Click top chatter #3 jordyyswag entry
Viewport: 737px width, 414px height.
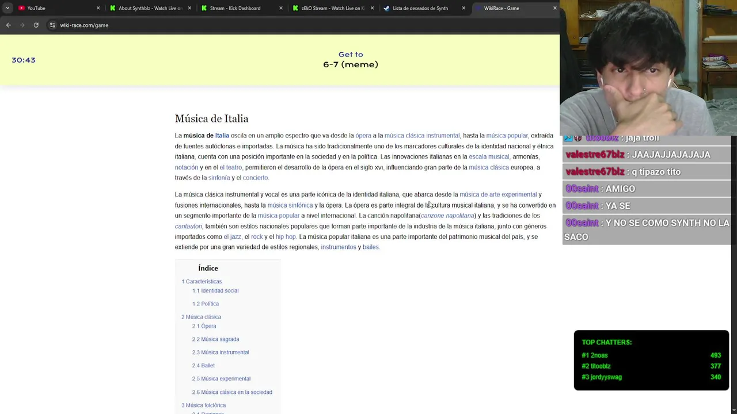(x=651, y=377)
